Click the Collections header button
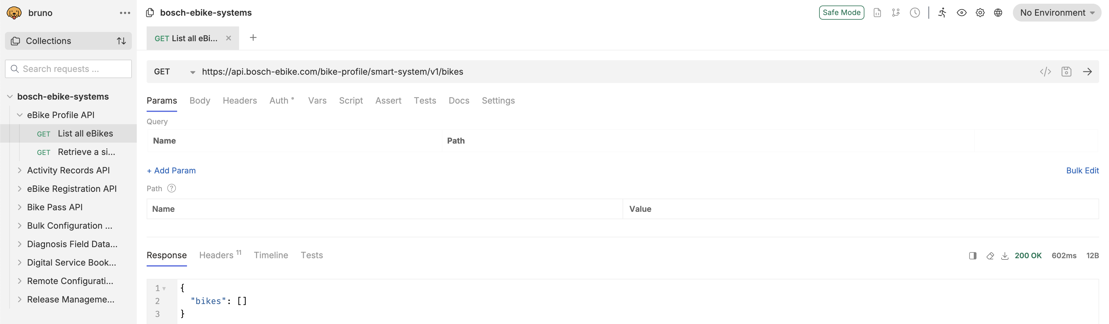The image size is (1109, 324). (x=68, y=41)
